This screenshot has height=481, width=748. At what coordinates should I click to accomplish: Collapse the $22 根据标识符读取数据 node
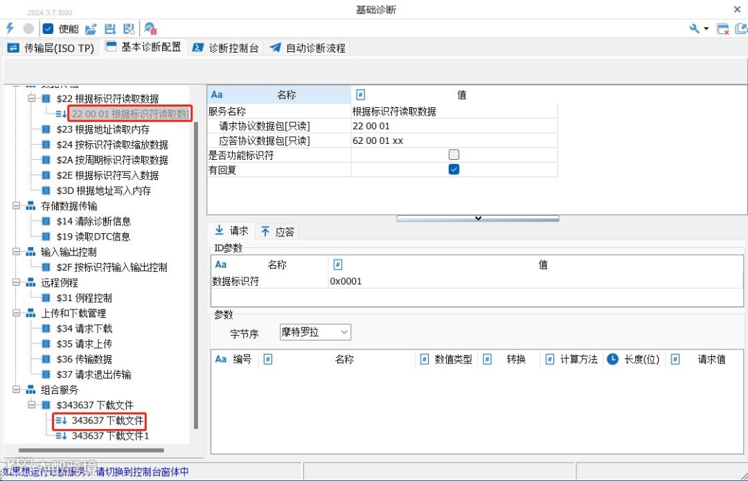[31, 99]
